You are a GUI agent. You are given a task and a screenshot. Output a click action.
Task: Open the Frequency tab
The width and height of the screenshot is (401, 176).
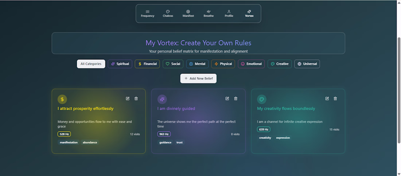coord(148,13)
